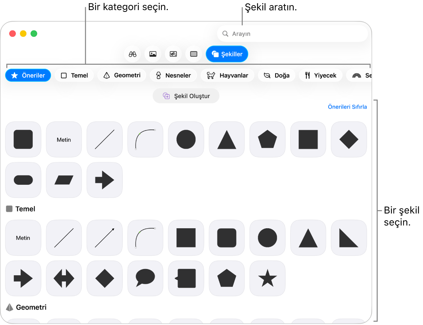Add the rounded pill shape
This screenshot has height=325, width=423.
23,180
